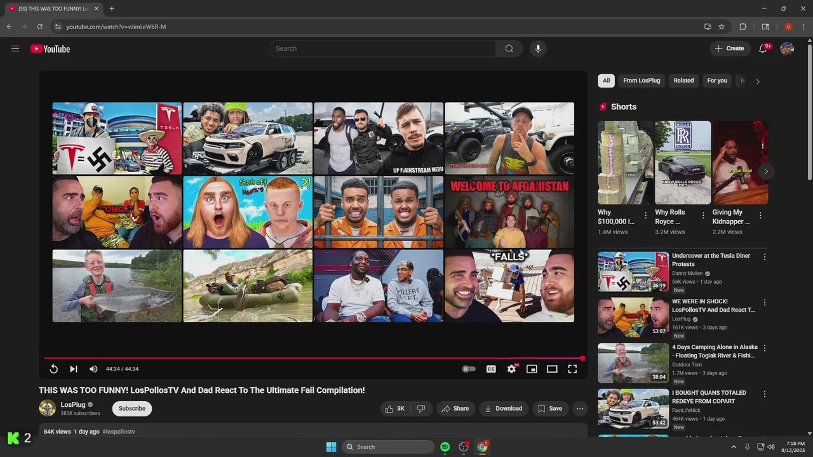Go to YouTube home via logo

point(50,49)
